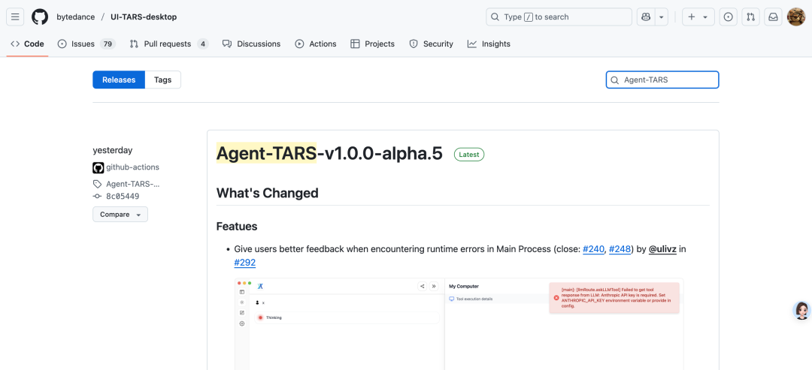
Task: Click the Pull requests count badge 4
Action: pos(203,44)
